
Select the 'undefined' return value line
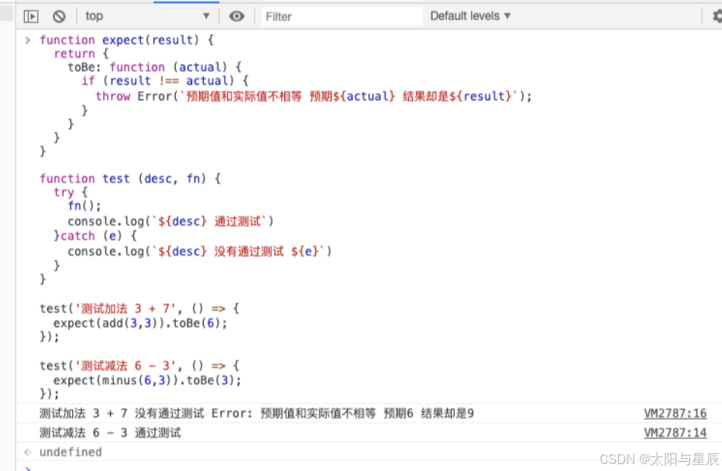coord(70,452)
